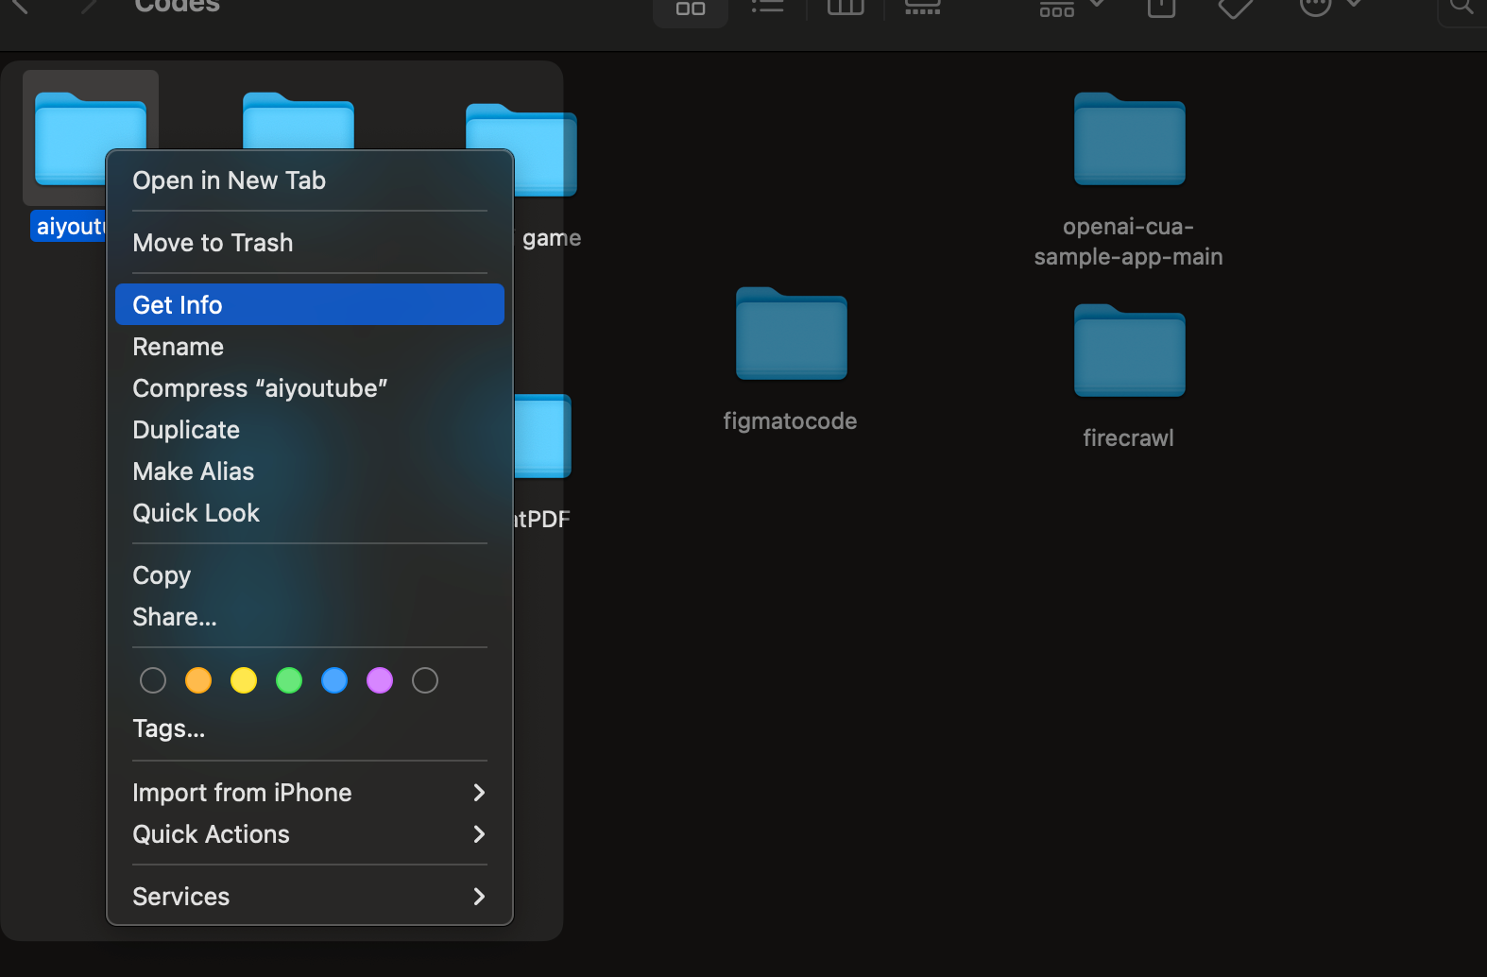Click the last gray tag circle
This screenshot has width=1487, height=977.
[x=425, y=680]
